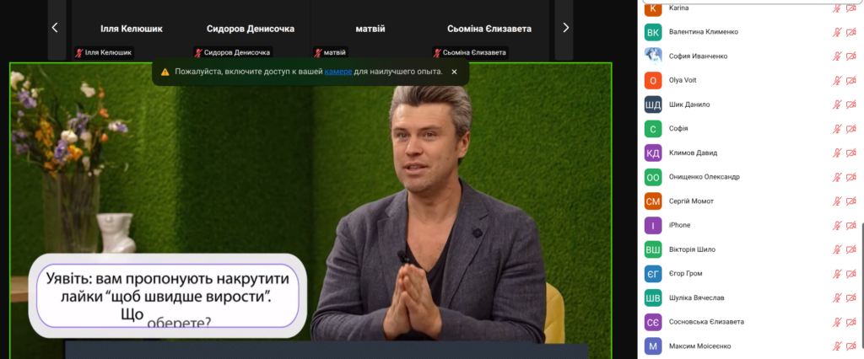
Task: Dismiss the camera access notification
Action: 454,72
